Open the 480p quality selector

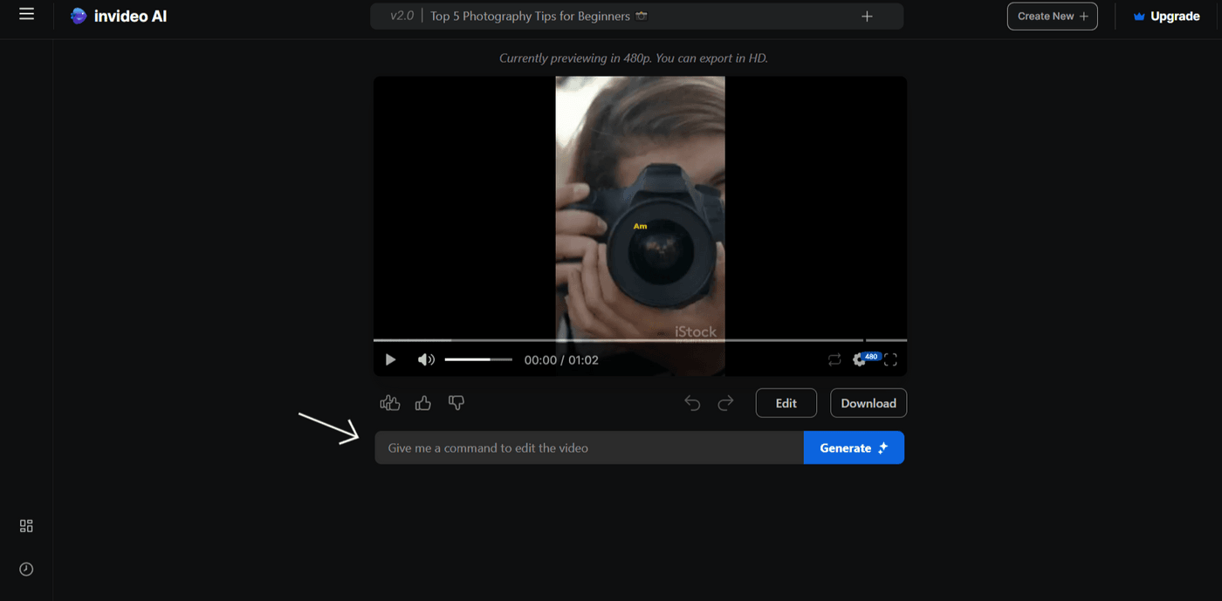871,356
